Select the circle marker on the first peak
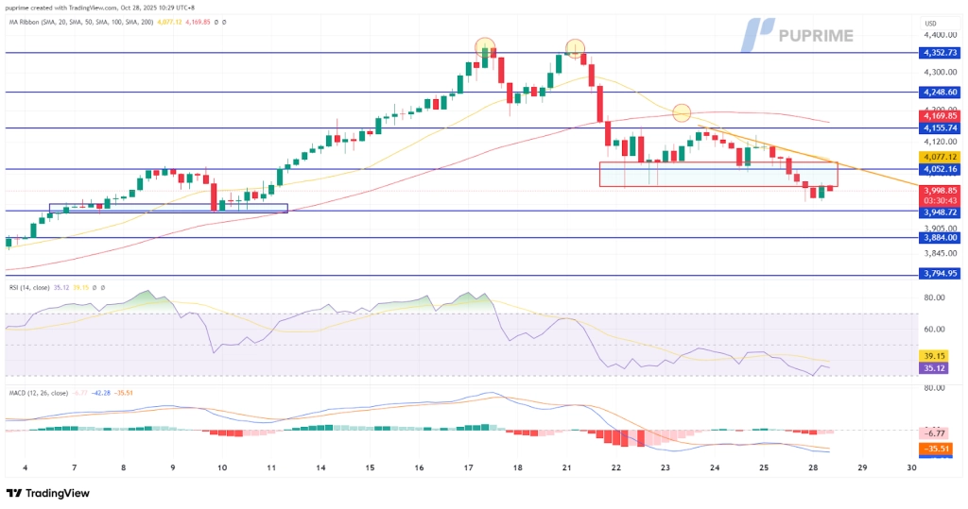 [x=484, y=47]
